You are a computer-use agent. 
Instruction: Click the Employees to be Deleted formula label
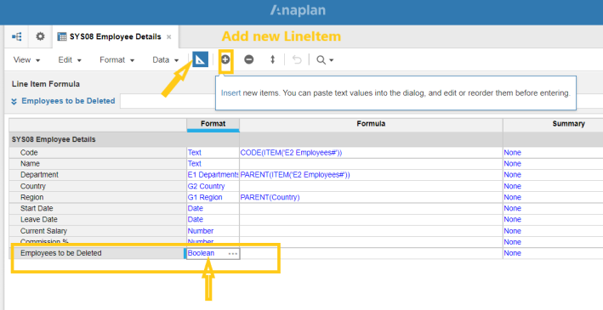(x=68, y=101)
